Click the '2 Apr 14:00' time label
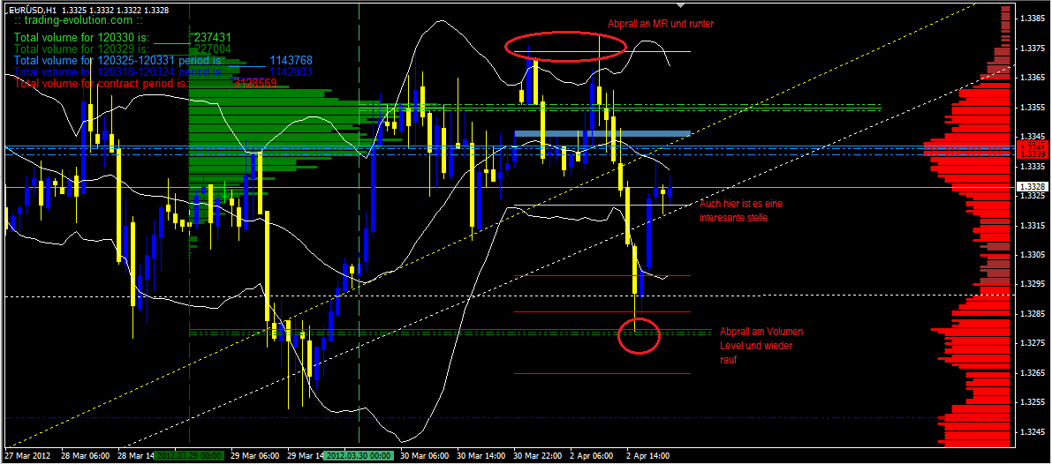The height and width of the screenshot is (464, 1052). (x=648, y=455)
